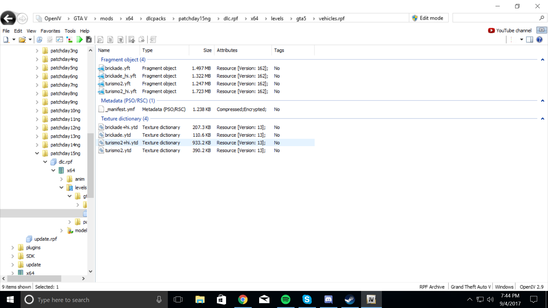
Task: Open the New file dropdown arrow
Action: 13,40
